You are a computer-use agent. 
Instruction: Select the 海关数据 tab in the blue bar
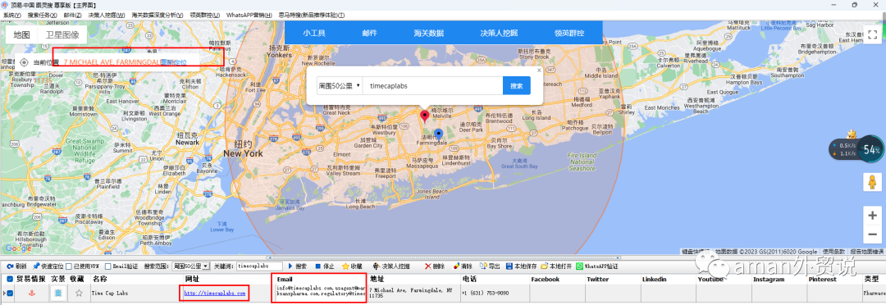(428, 33)
